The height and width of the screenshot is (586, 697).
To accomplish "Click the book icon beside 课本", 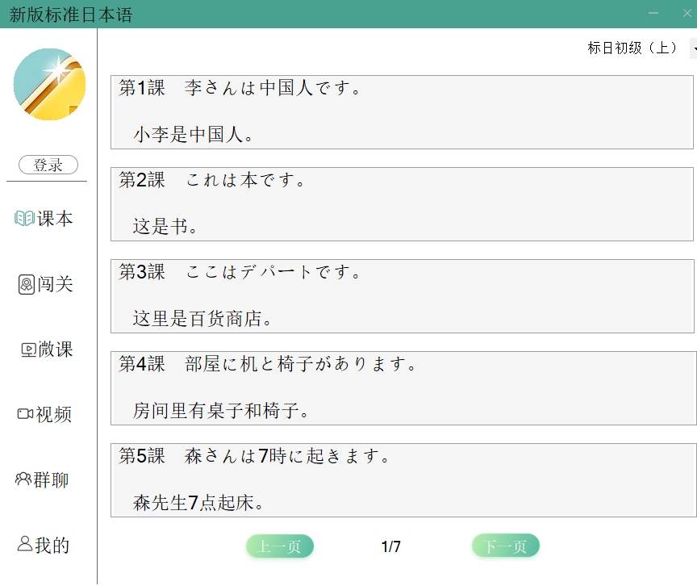I will (x=24, y=219).
